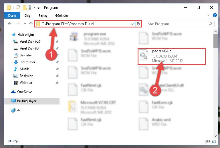Viewport: 220px width, 148px height.
Task: Expand the ribbon with the chevron
Action: (x=209, y=15)
